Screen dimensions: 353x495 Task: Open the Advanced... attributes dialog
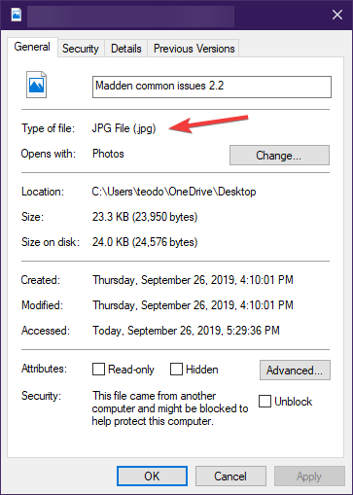(295, 370)
